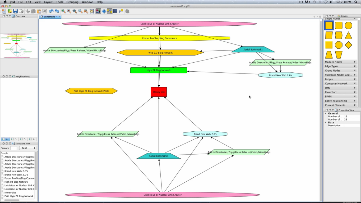361x203 pixels.
Task: Select the green High PR Blog Network node
Action: click(159, 70)
